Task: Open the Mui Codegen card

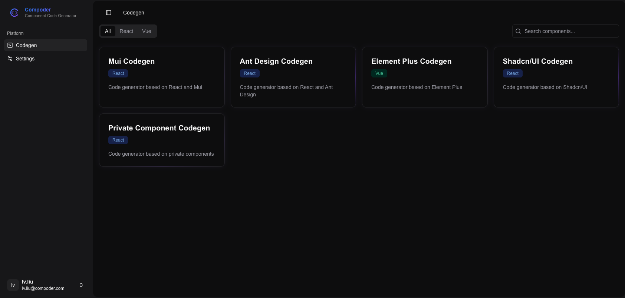Action: pyautogui.click(x=162, y=77)
